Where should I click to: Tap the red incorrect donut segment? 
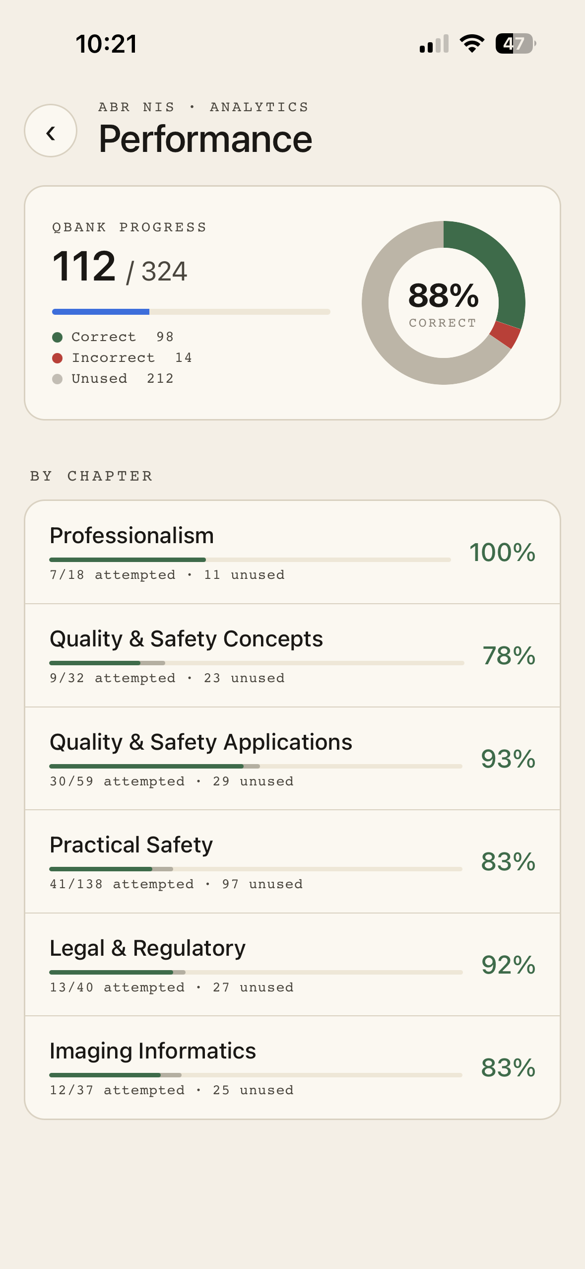[505, 335]
